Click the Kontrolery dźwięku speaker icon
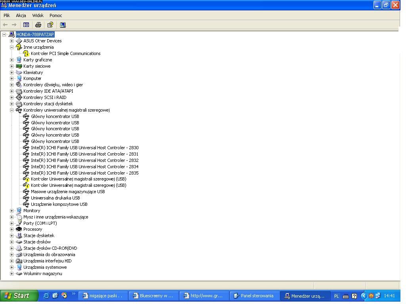The width and height of the screenshot is (406, 304). pos(19,85)
